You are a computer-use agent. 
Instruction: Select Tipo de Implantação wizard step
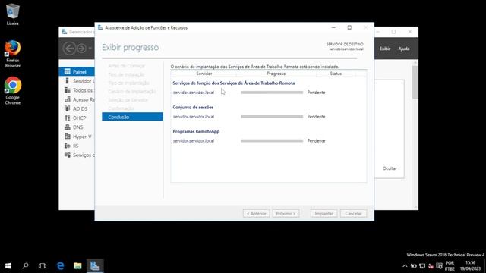tap(128, 83)
